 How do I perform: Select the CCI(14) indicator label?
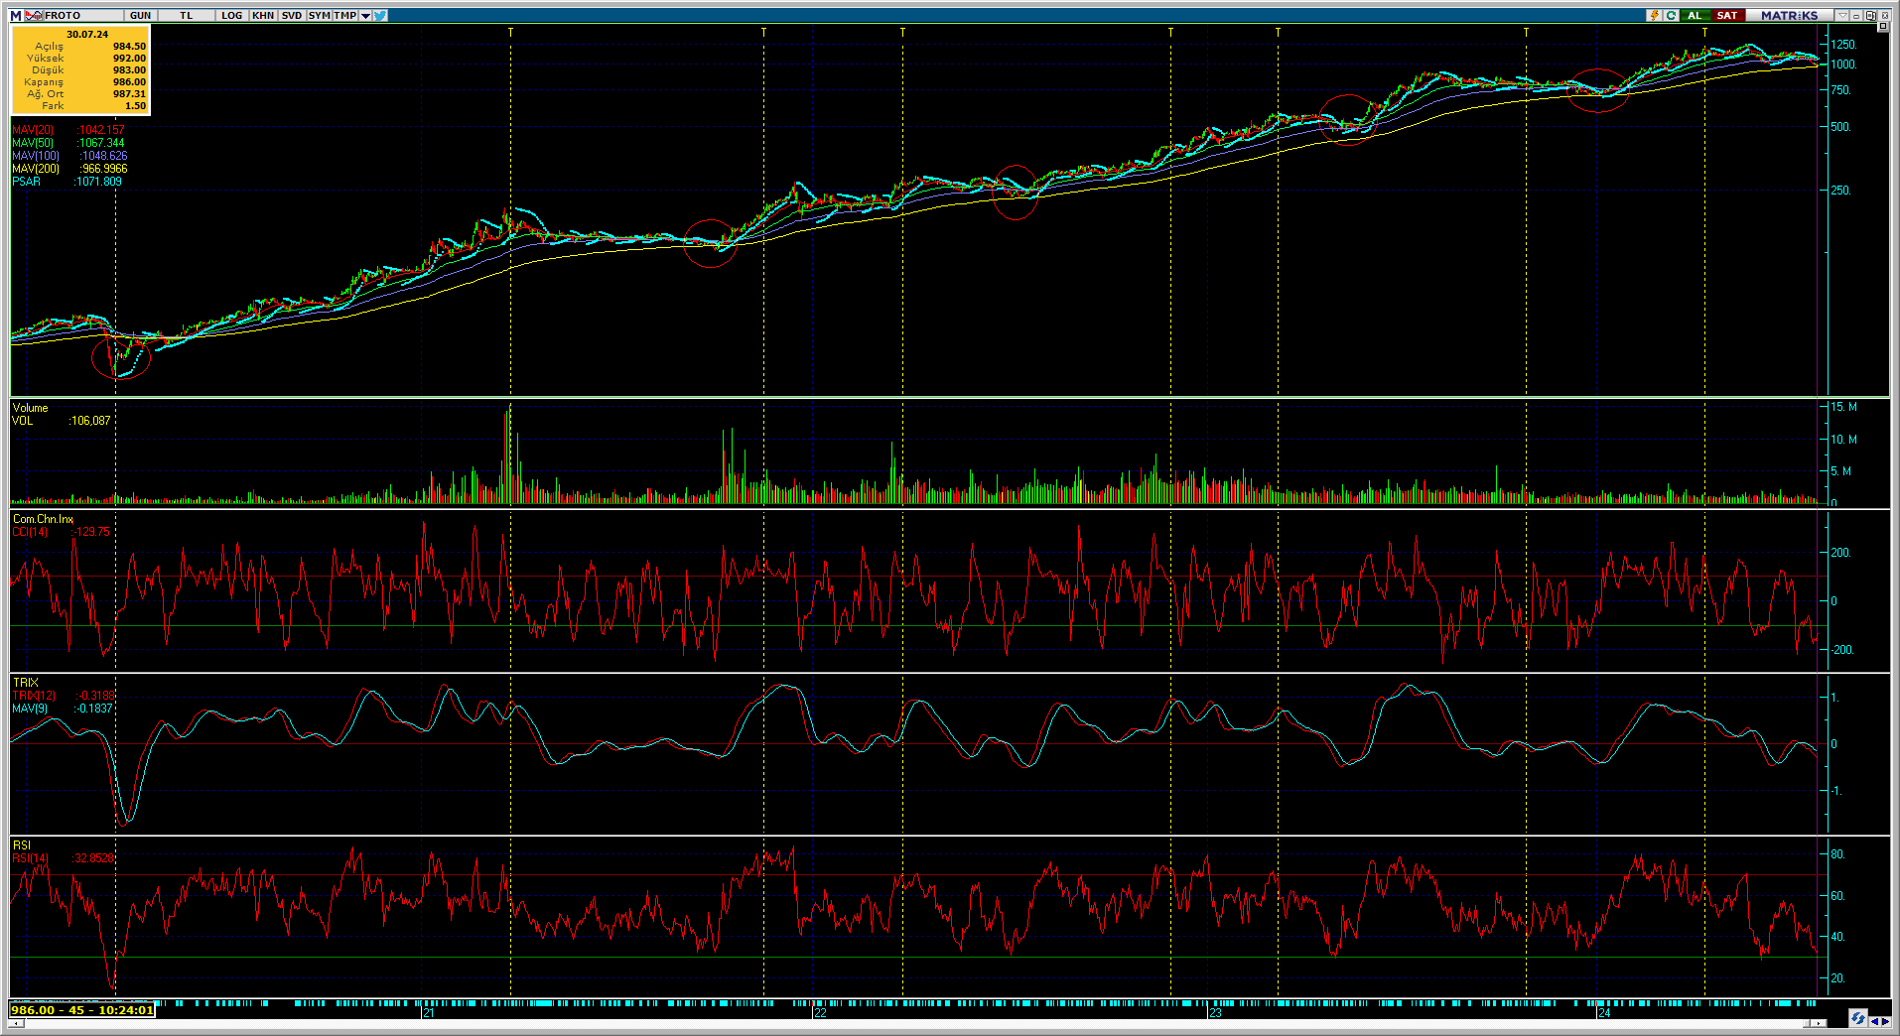point(30,532)
